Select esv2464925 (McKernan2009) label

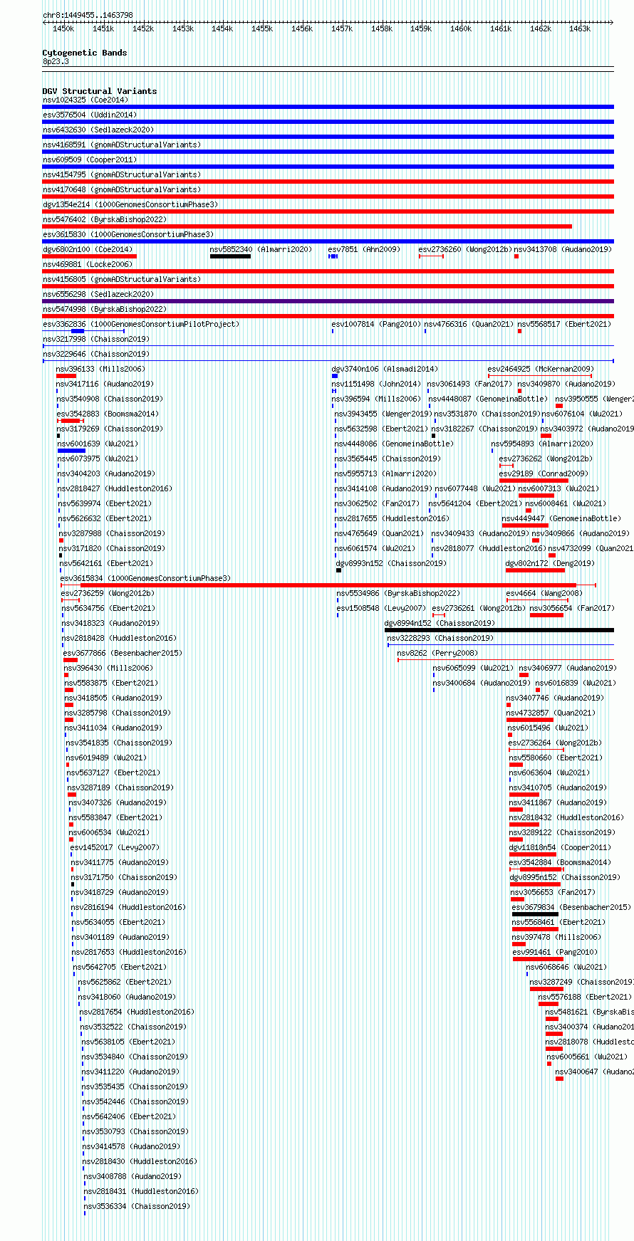541,369
